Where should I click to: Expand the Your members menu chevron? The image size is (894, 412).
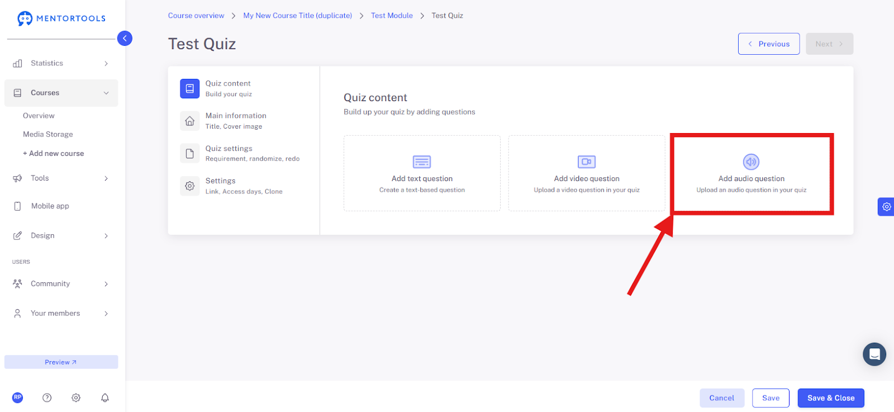point(106,314)
